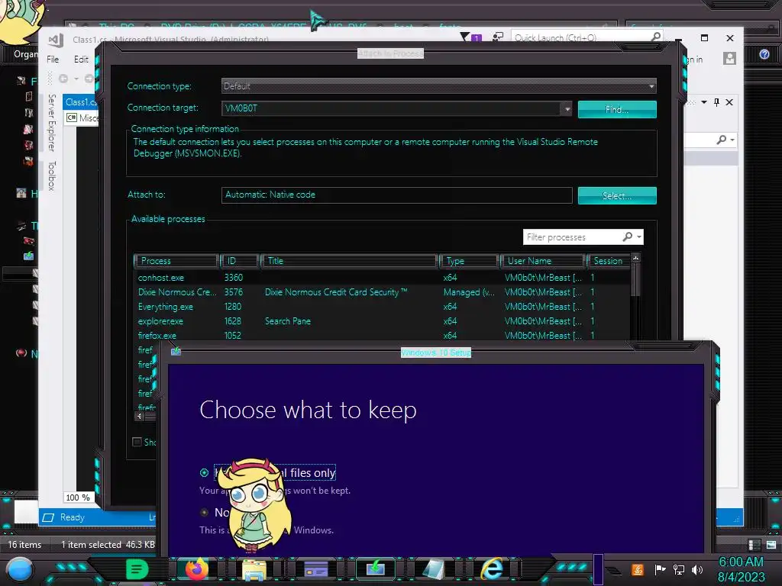Image resolution: width=782 pixels, height=586 pixels.
Task: Select the Everything.exe process row
Action: (x=382, y=307)
